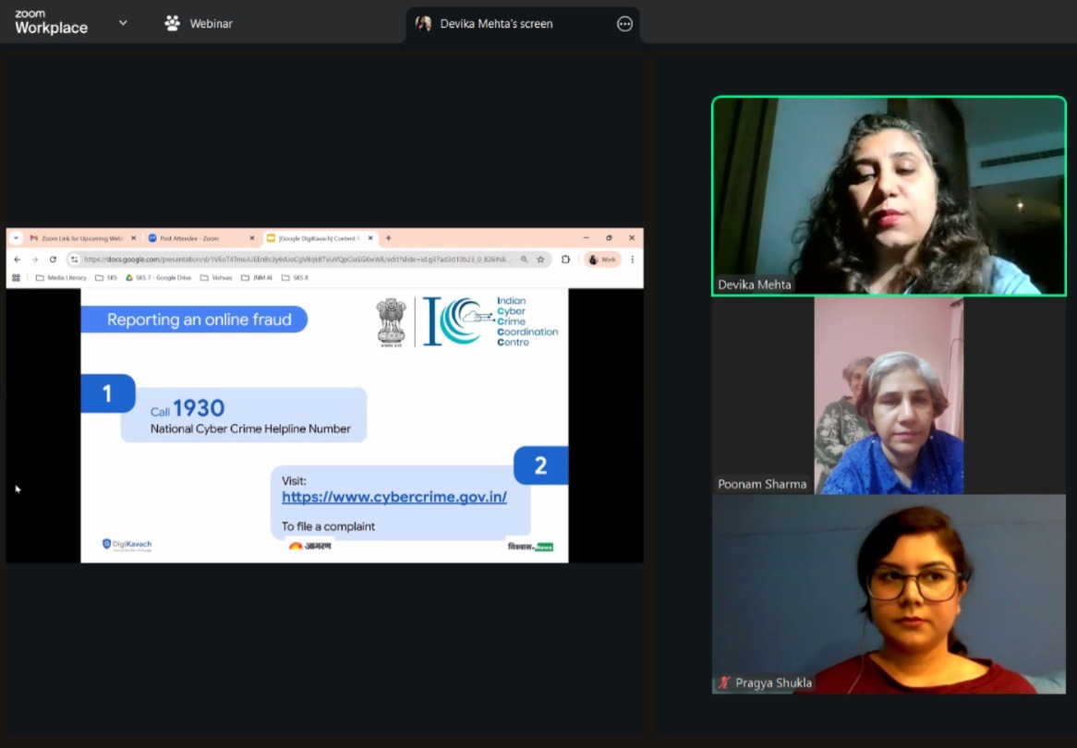Click the browser back arrow
Image resolution: width=1077 pixels, height=748 pixels.
[17, 259]
